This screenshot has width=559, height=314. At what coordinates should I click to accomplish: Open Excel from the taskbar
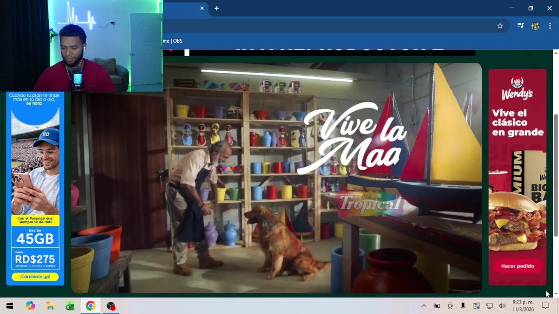(70, 306)
